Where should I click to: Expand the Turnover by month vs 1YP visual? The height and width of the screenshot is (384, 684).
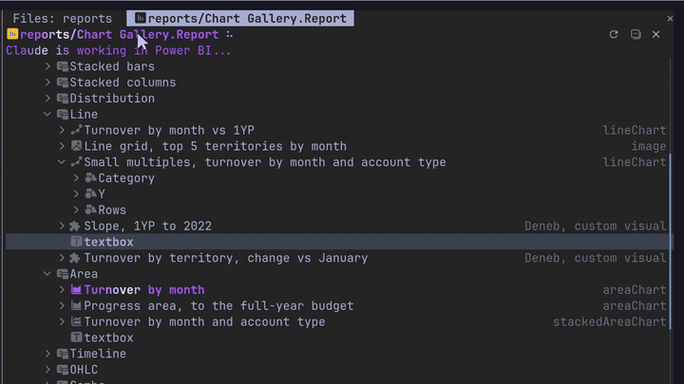click(x=62, y=130)
